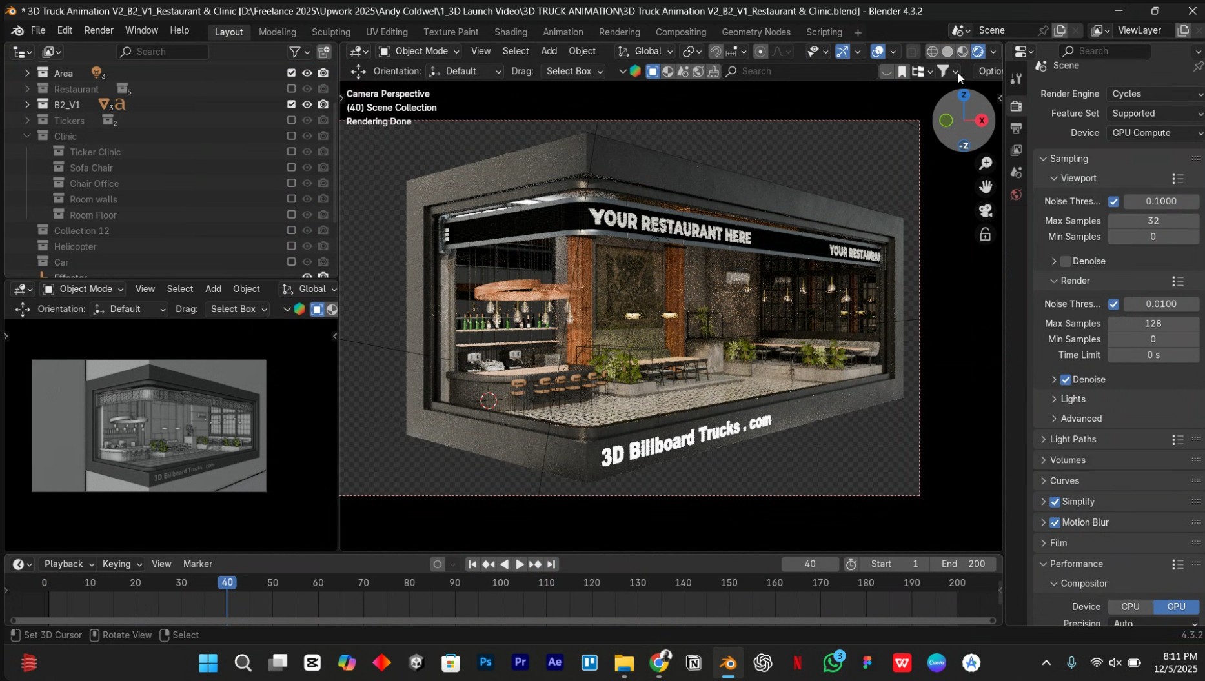Collapse the Clinic collection tree
This screenshot has width=1205, height=681.
27,136
